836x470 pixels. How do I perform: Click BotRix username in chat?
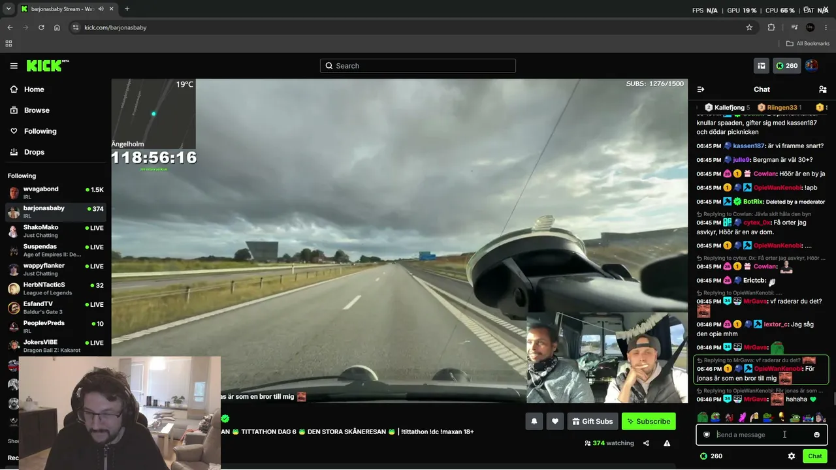click(753, 202)
